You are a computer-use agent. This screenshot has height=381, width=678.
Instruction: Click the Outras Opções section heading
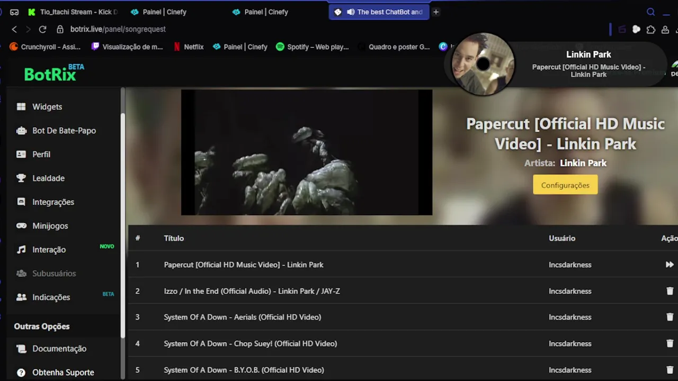pyautogui.click(x=42, y=326)
